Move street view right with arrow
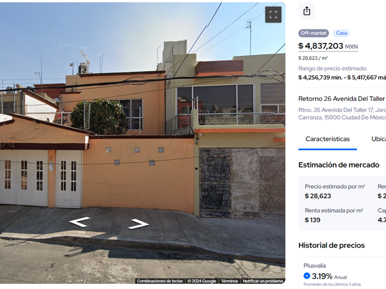The width and height of the screenshot is (386, 289). (139, 224)
